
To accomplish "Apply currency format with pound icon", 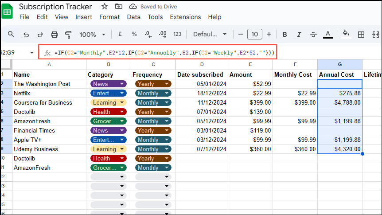I will (x=120, y=35).
